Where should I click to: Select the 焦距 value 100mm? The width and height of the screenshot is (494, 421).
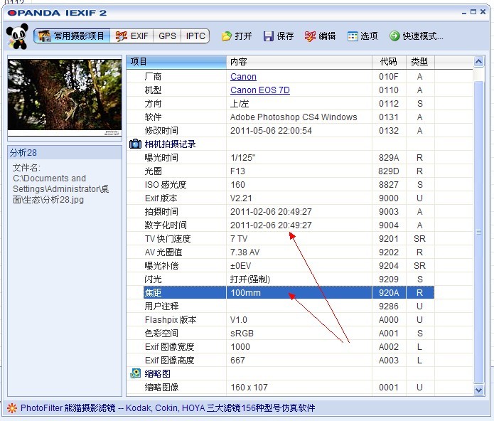click(x=245, y=293)
